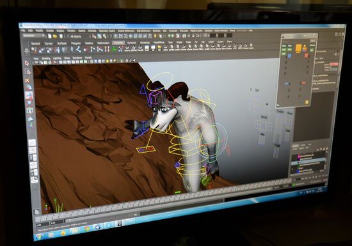This screenshot has height=246, width=352.
Task: Click the green figure icon on Animation shelf
Action: [x=115, y=49]
